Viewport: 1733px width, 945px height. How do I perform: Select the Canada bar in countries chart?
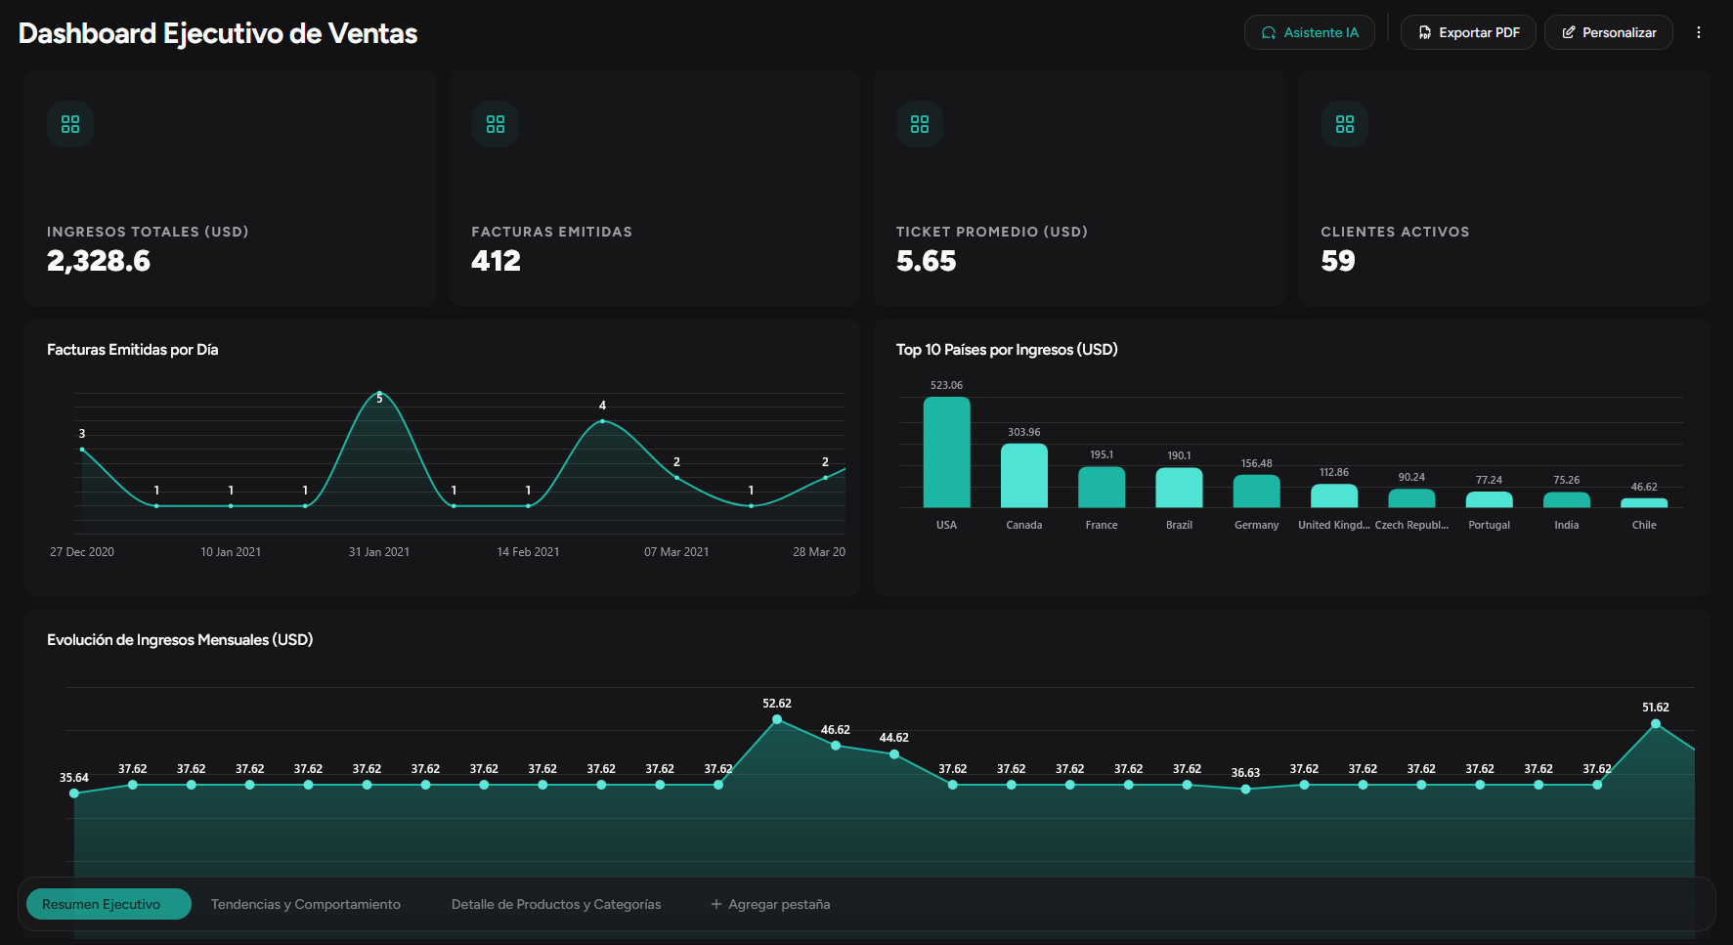point(1024,476)
